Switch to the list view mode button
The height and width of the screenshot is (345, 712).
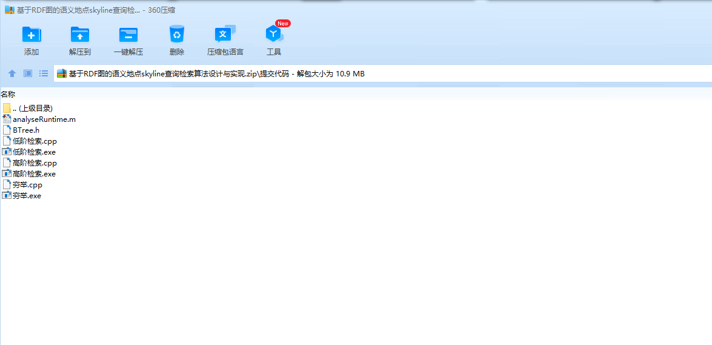click(x=44, y=73)
